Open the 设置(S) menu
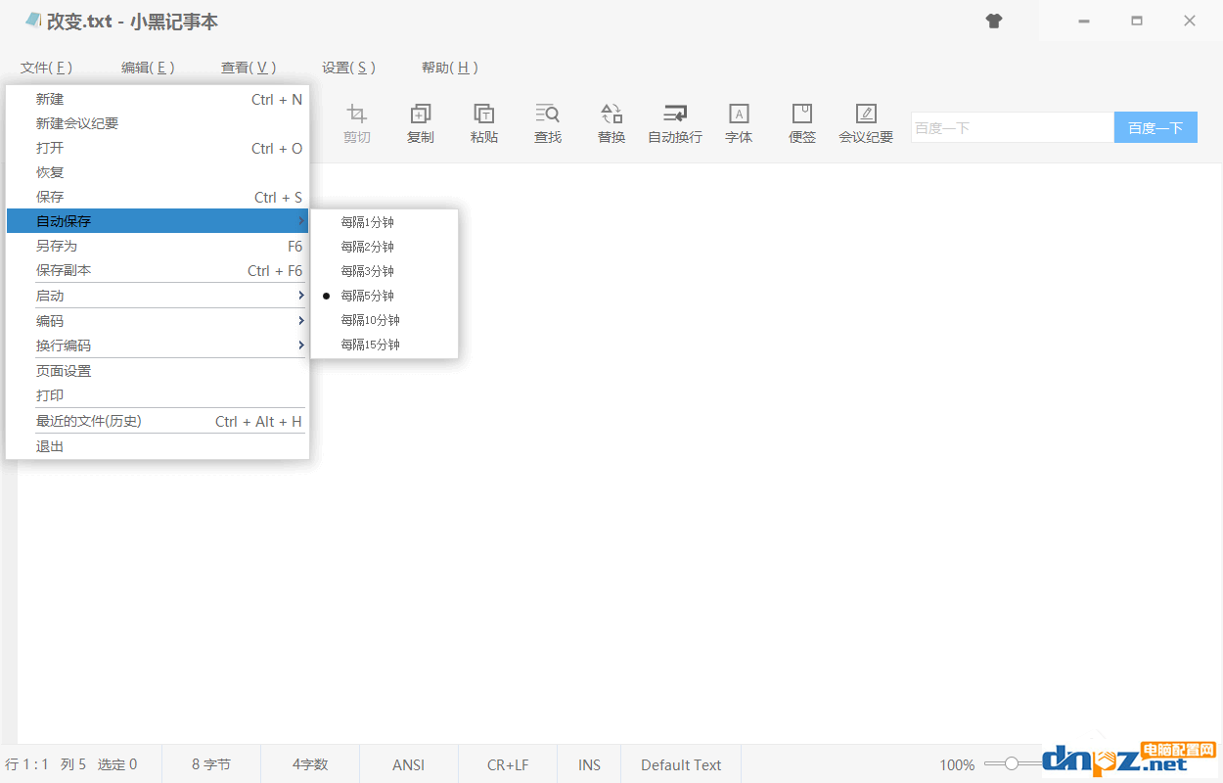Screen dimensions: 1223x783 pyautogui.click(x=348, y=68)
